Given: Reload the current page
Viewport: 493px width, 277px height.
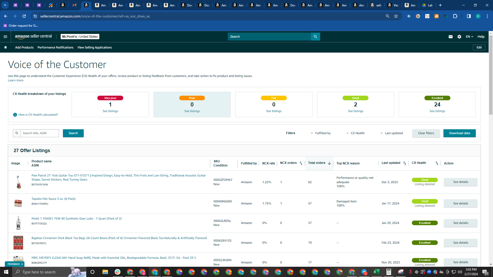Looking at the screenshot, I should click(x=24, y=16).
